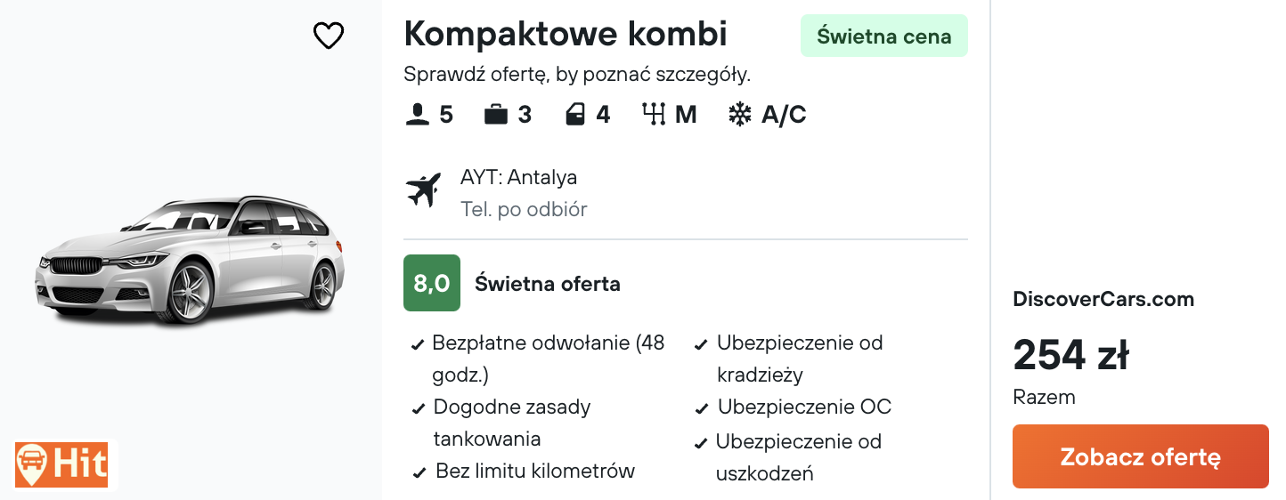Click the luggage suitcase icon

coord(496,115)
